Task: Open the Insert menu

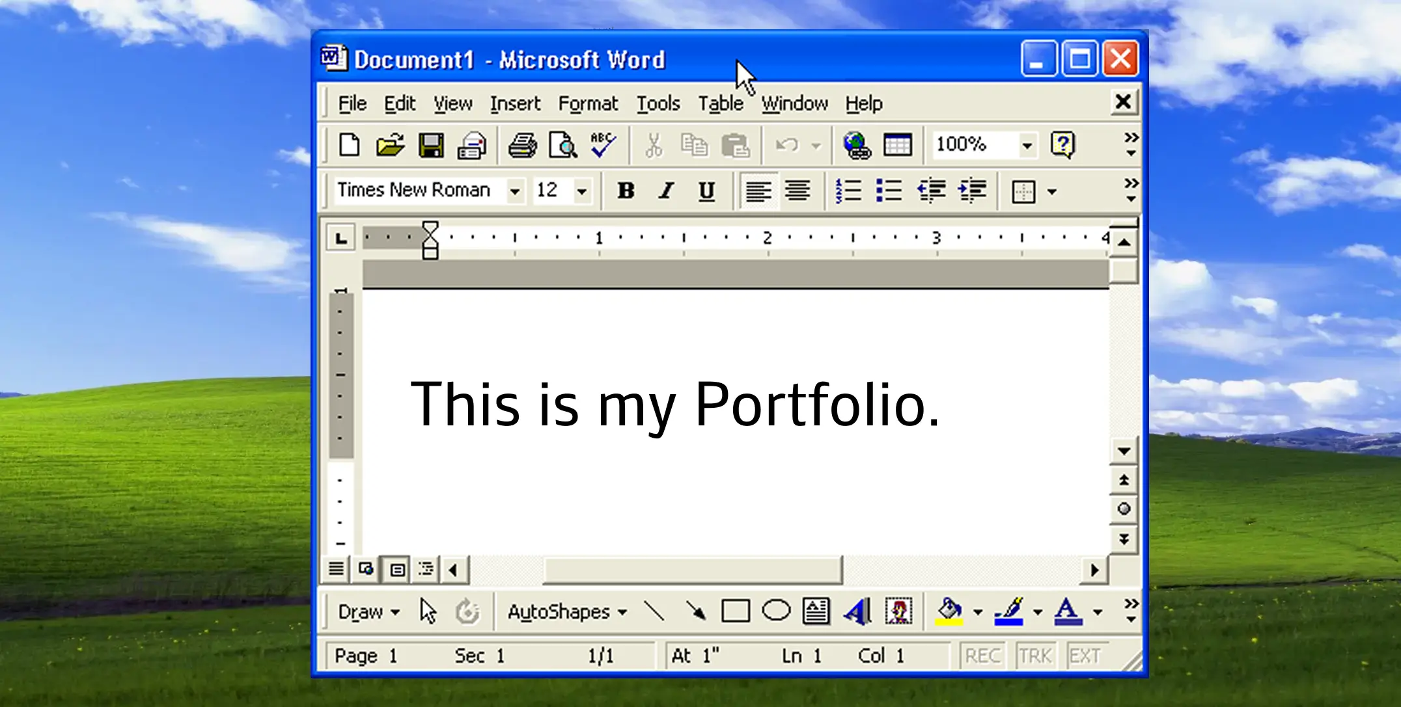Action: (515, 103)
